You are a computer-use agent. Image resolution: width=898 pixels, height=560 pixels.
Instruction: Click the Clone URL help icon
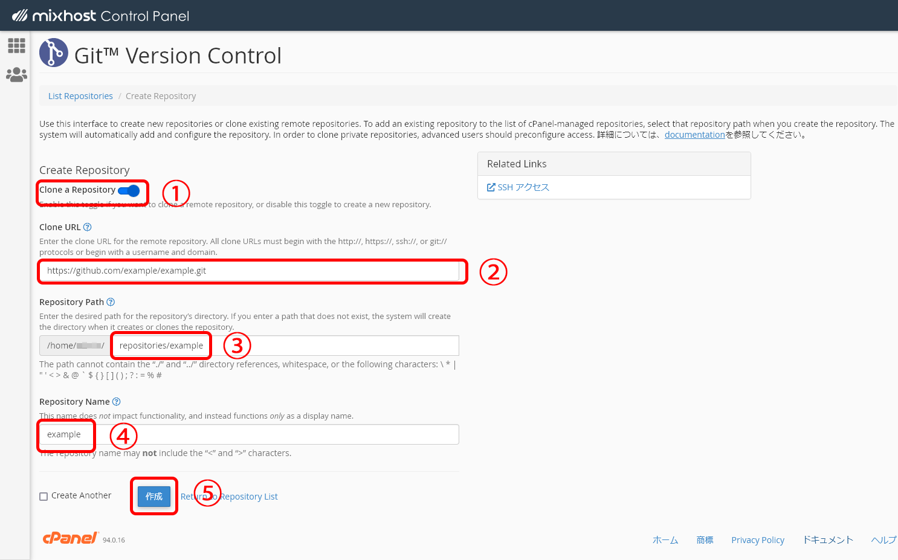point(87,227)
